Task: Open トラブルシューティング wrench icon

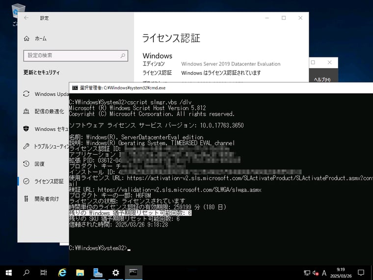Action: tap(26, 146)
